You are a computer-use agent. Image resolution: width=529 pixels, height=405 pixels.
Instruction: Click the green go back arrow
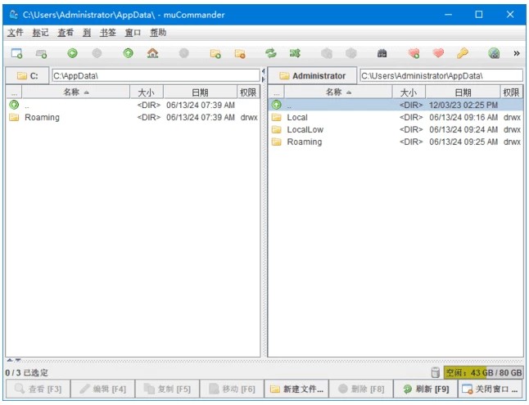click(x=72, y=53)
